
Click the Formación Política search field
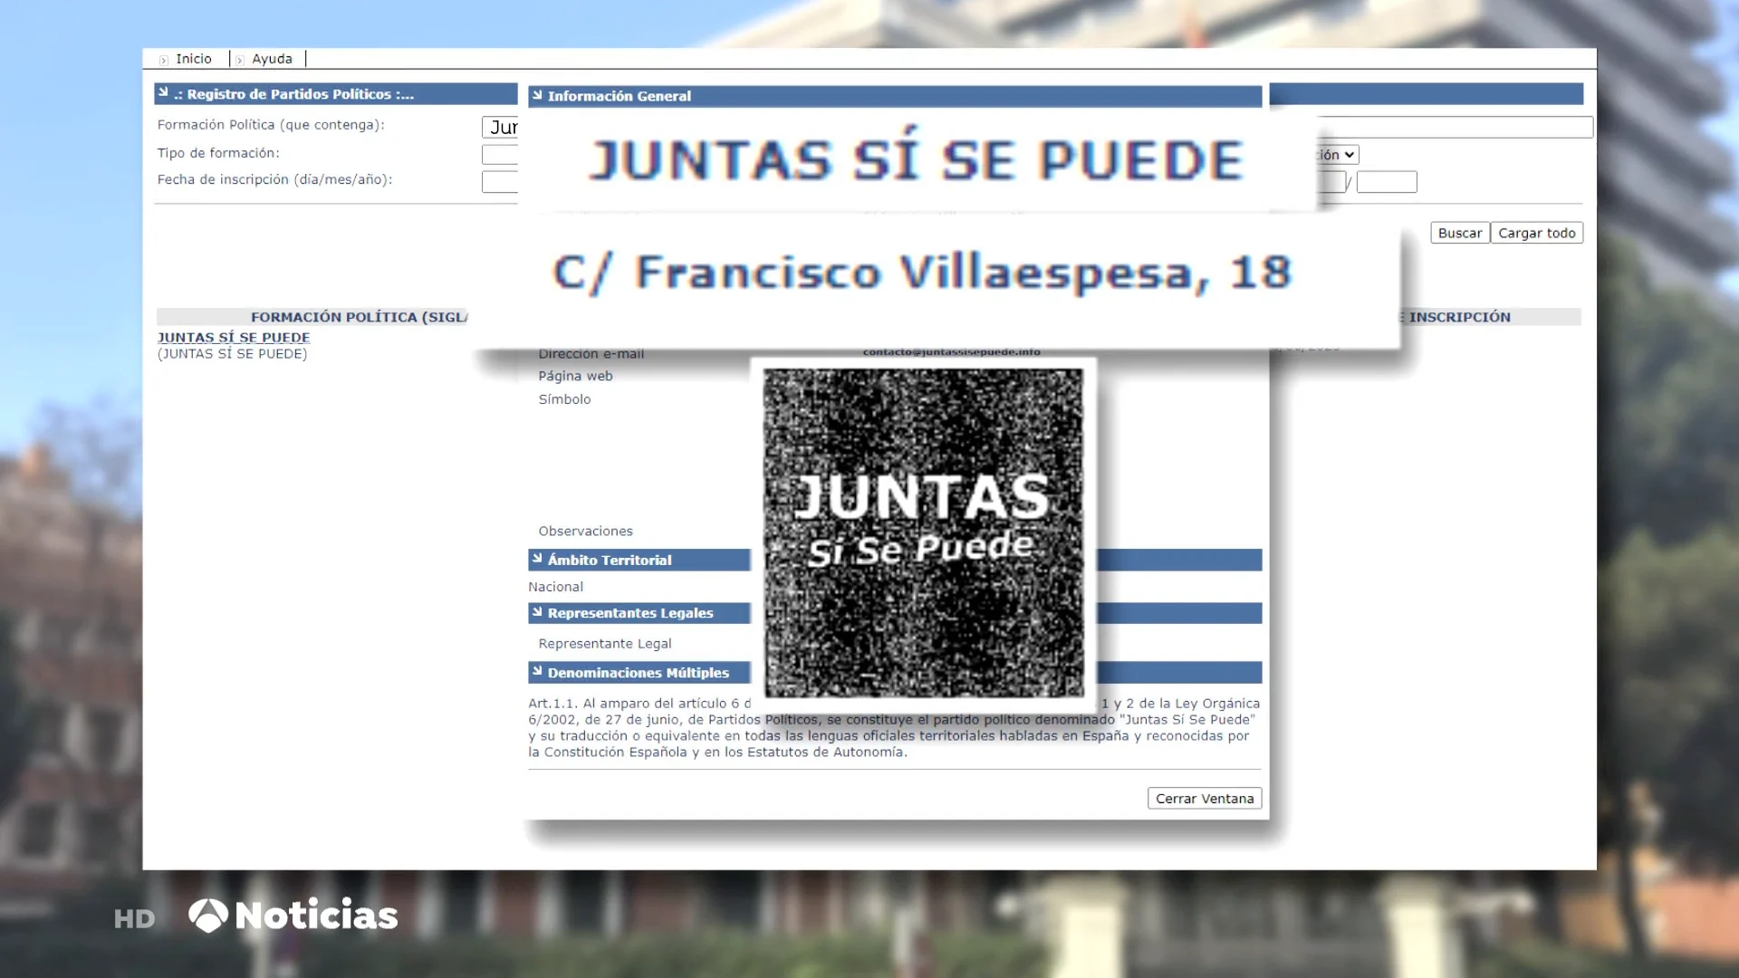500,128
